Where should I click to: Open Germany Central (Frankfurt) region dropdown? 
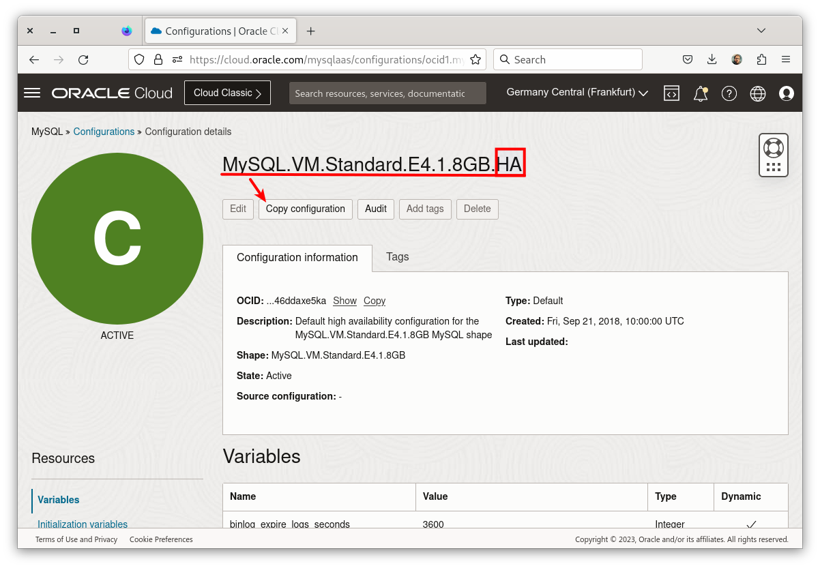pyautogui.click(x=577, y=93)
